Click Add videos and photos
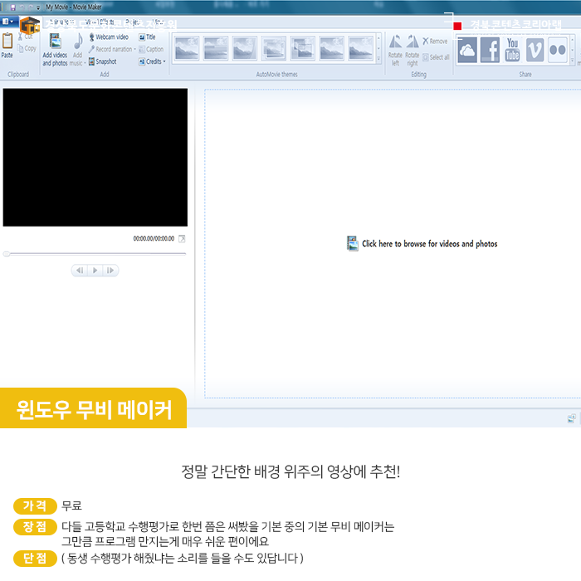 [x=56, y=50]
